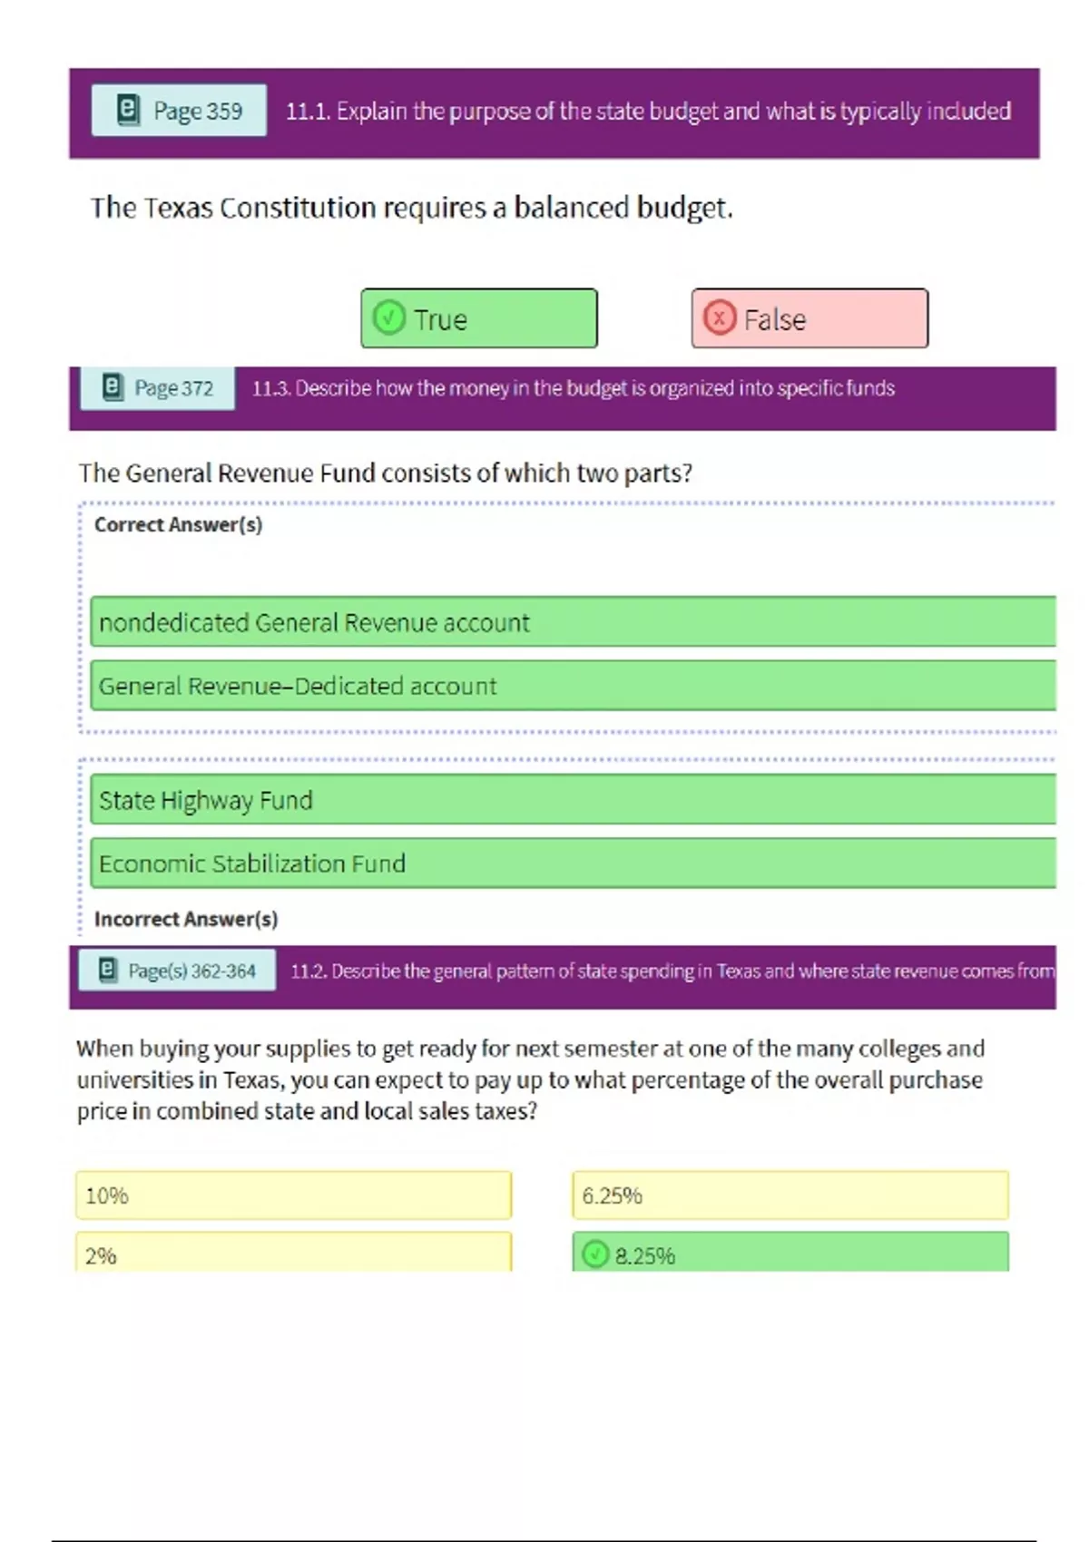The height and width of the screenshot is (1542, 1089).
Task: Click the red X icon on False
Action: [720, 318]
